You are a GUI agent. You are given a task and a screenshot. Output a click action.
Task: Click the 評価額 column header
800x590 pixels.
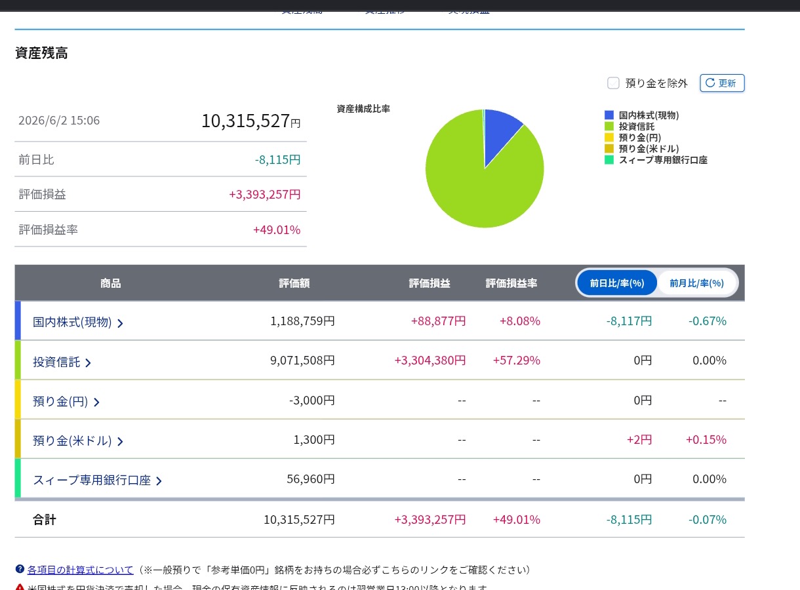click(x=294, y=283)
